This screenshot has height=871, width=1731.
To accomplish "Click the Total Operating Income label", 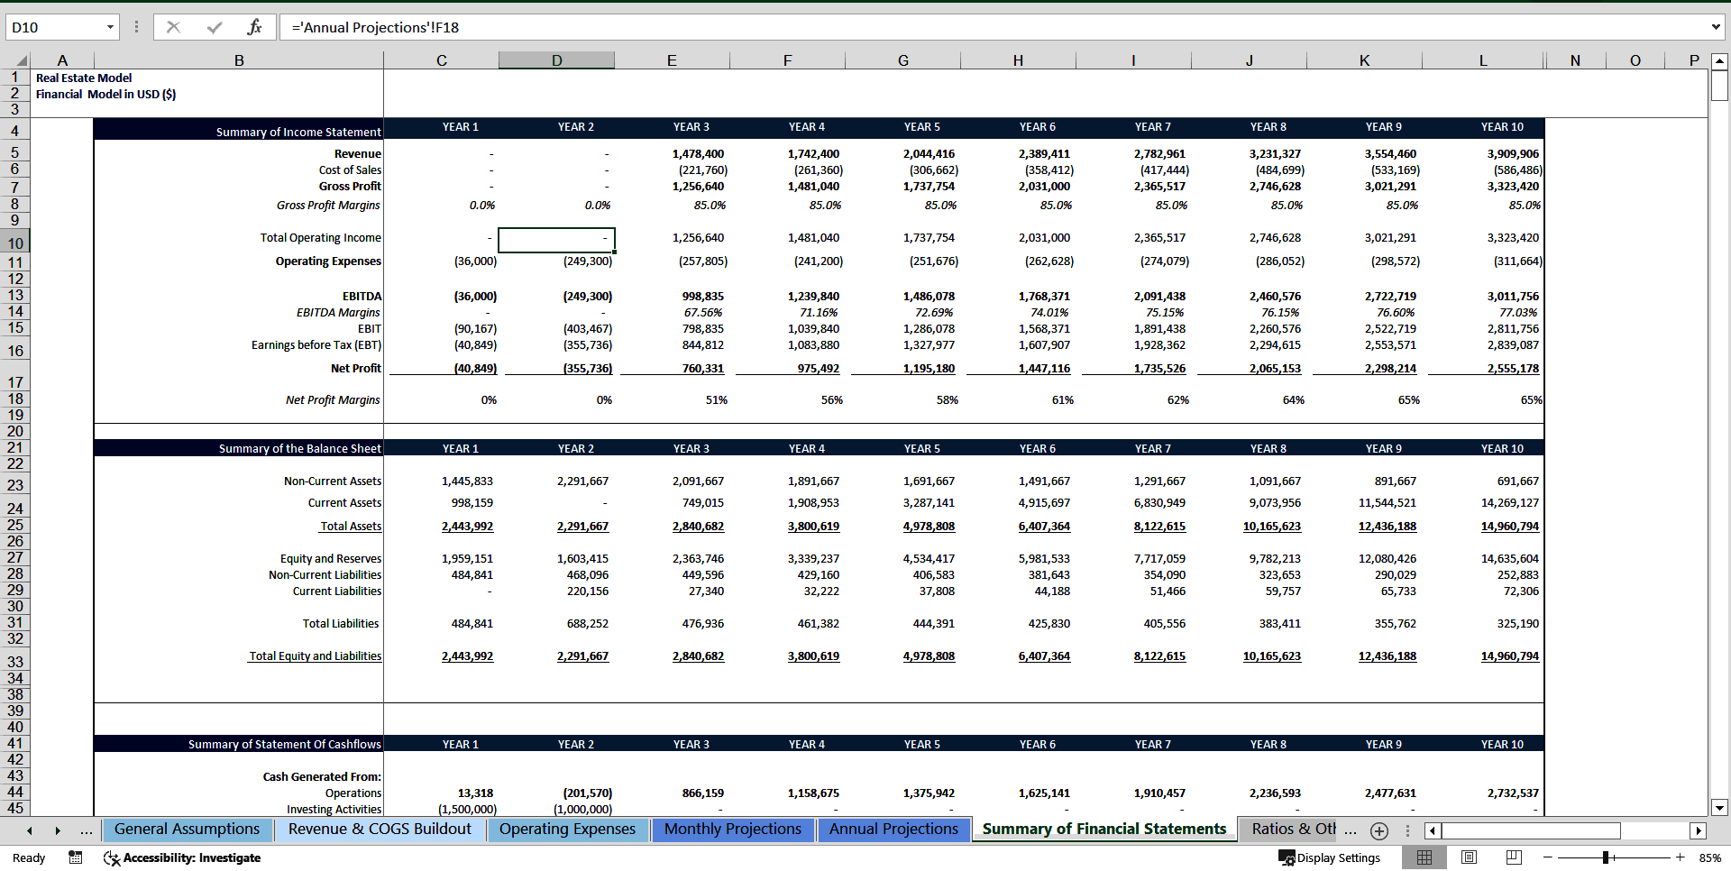I will click(320, 238).
